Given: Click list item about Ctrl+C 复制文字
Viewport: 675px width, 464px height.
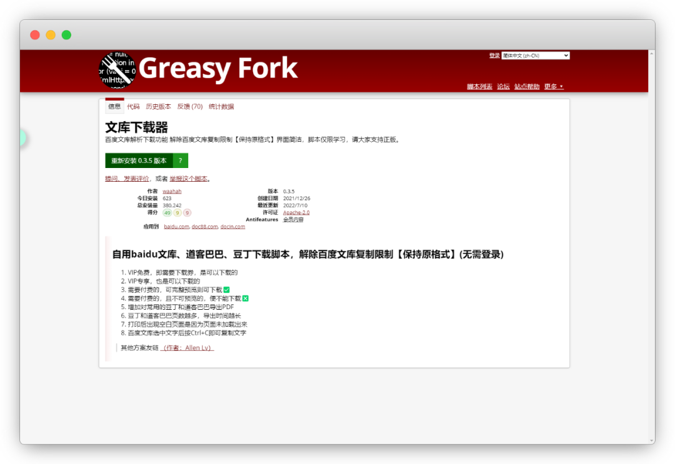Looking at the screenshot, I should click(x=187, y=333).
